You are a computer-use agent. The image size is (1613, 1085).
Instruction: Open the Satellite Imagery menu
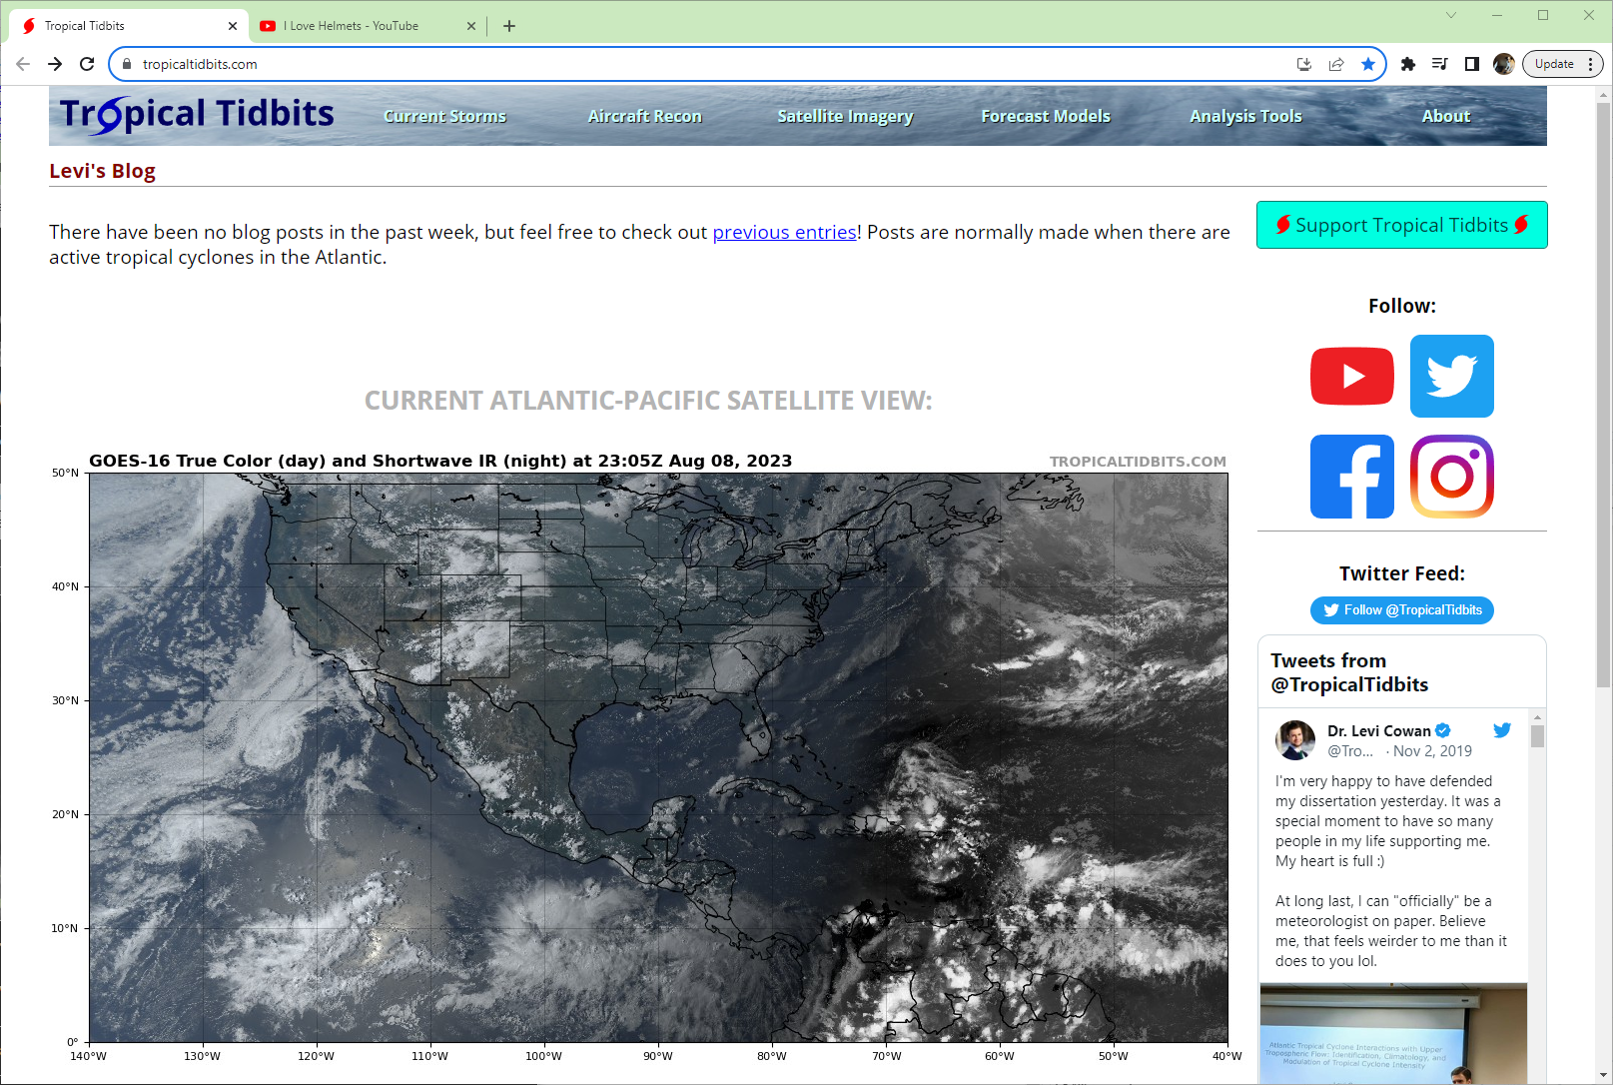[845, 116]
